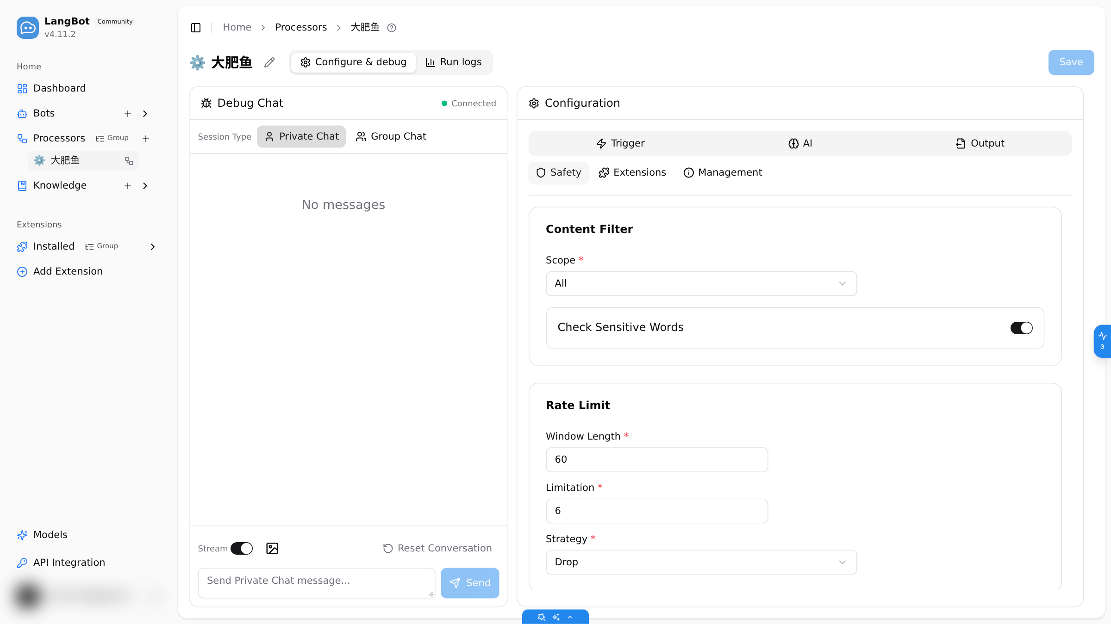Switch to Extensions sub-tab

pos(632,173)
